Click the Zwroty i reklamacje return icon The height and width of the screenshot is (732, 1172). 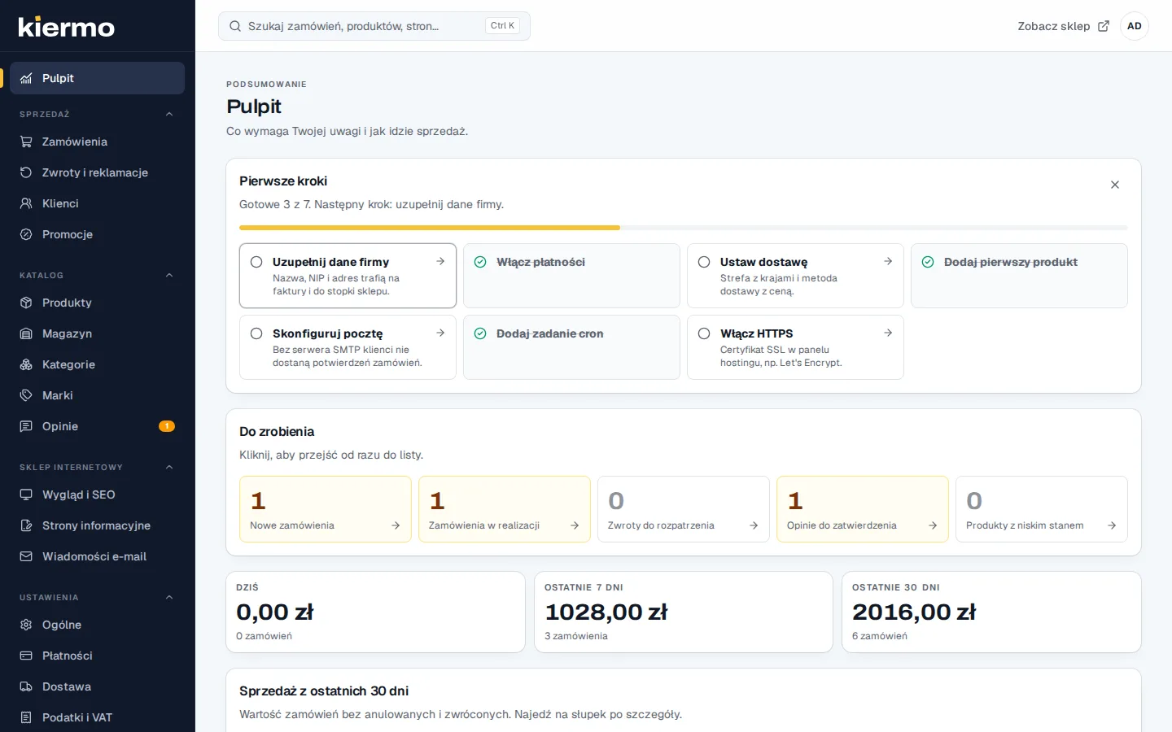click(26, 172)
